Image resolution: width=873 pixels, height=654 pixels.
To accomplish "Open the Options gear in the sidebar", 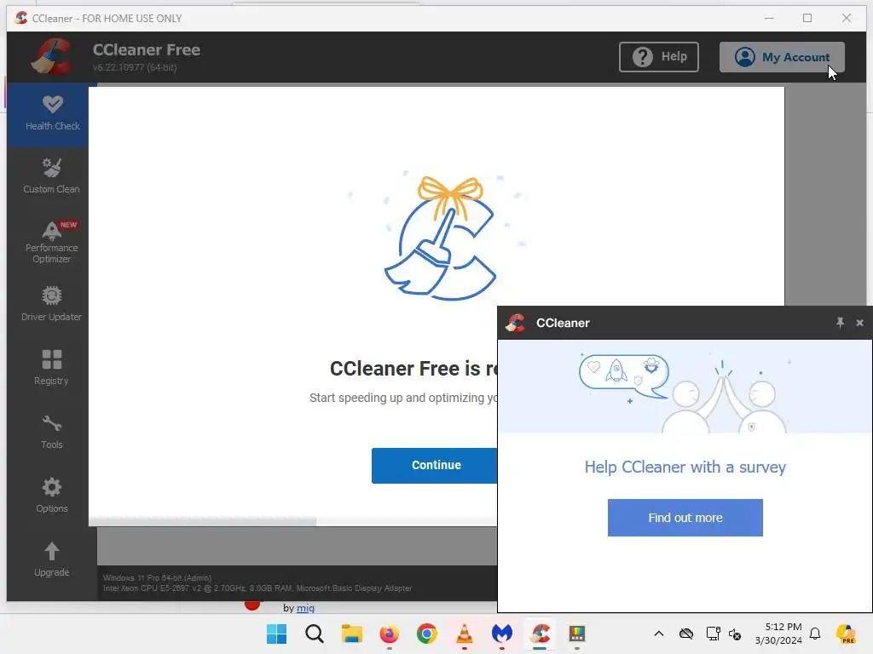I will tap(51, 496).
